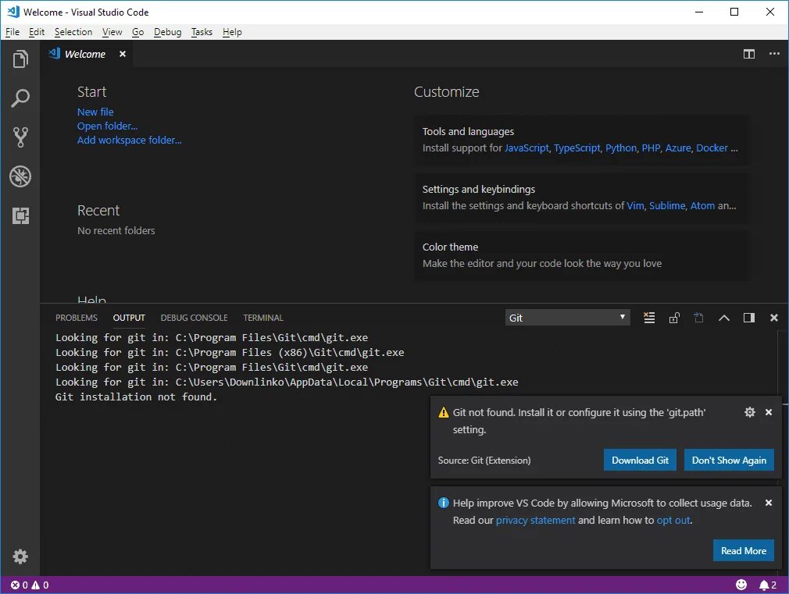This screenshot has width=789, height=594.
Task: Maximize the panel with the chevron-up icon
Action: pyautogui.click(x=723, y=318)
